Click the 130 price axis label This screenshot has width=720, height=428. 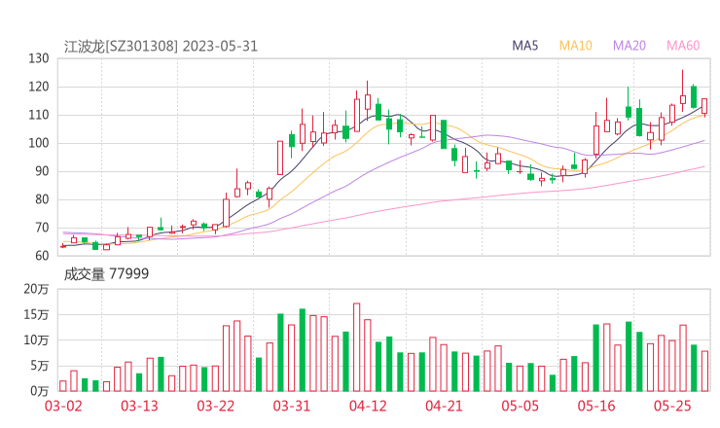(39, 58)
